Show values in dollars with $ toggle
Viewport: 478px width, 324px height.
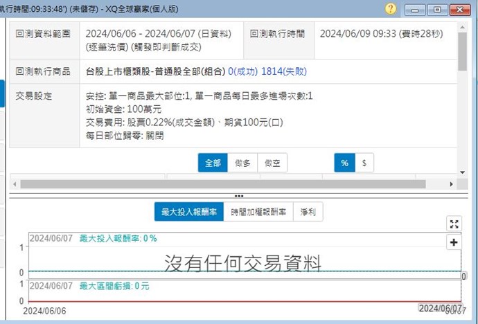click(x=364, y=163)
